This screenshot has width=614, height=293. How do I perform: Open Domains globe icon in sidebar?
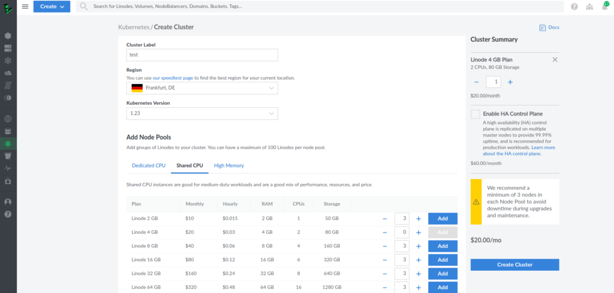click(x=8, y=119)
